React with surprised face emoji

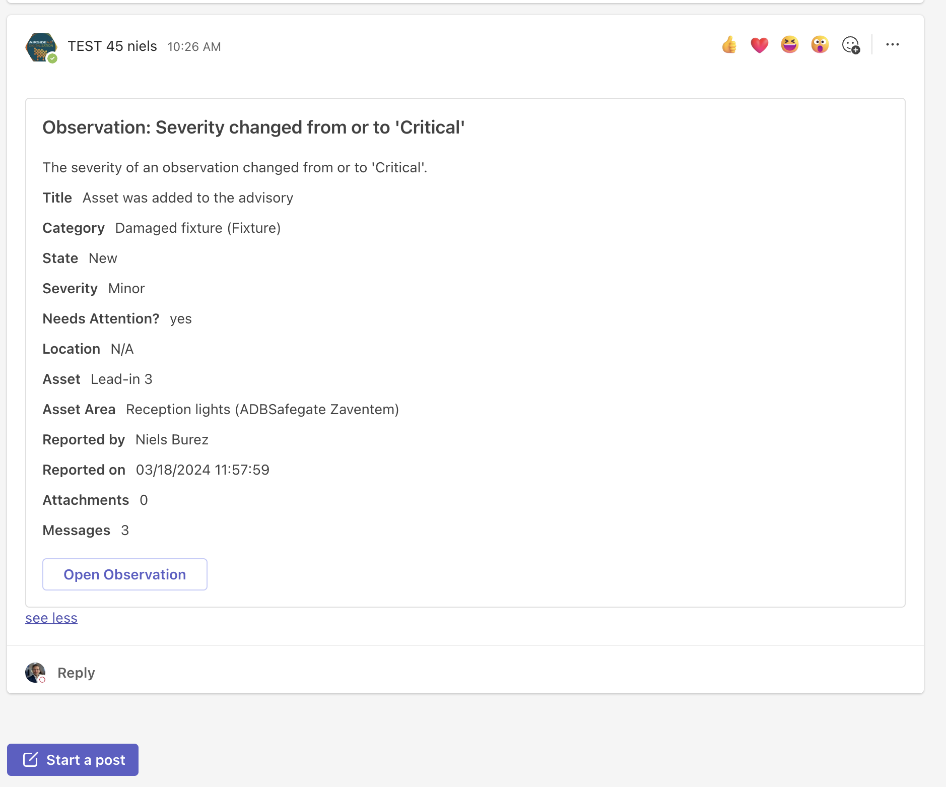[820, 45]
